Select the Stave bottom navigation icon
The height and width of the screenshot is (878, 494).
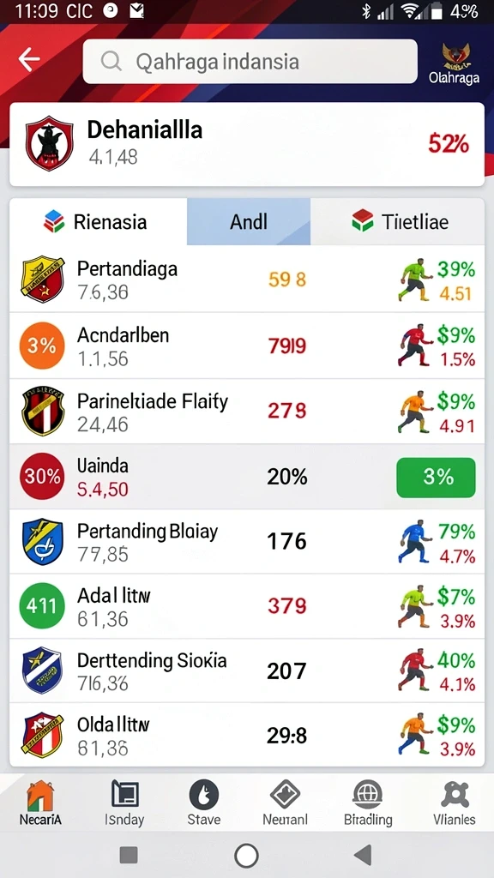[x=204, y=795]
